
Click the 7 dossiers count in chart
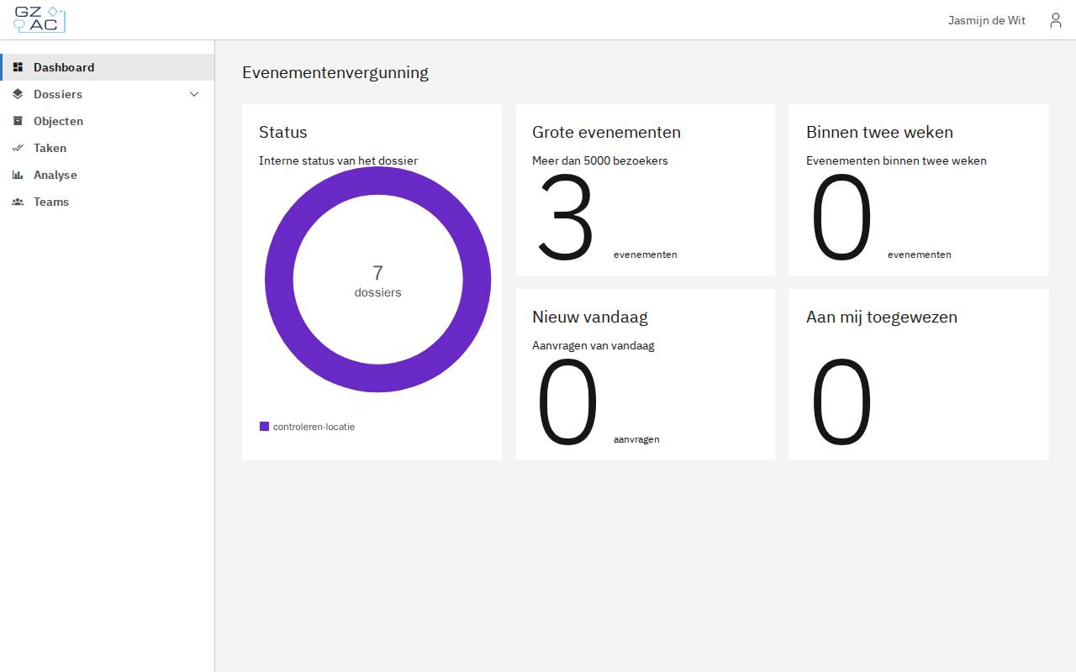click(x=377, y=281)
